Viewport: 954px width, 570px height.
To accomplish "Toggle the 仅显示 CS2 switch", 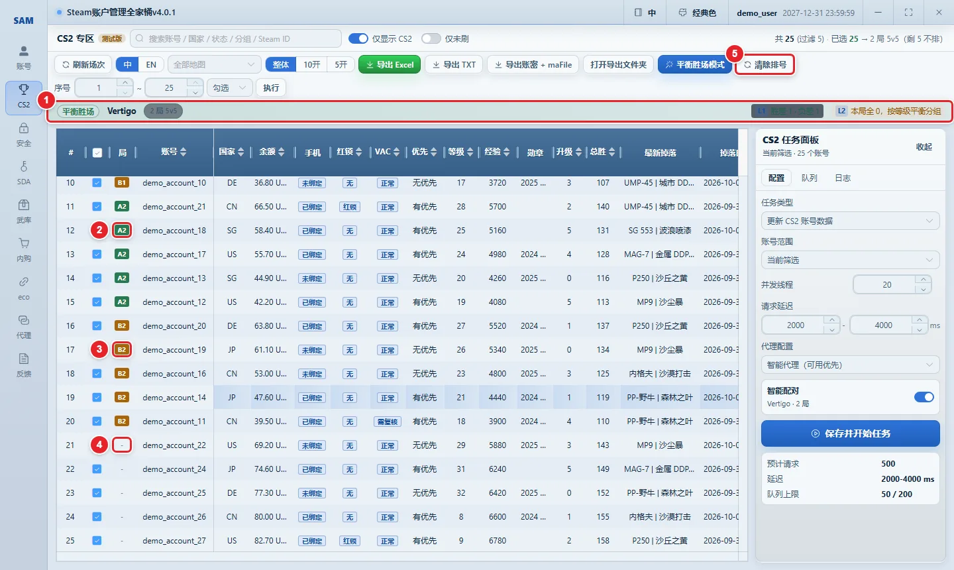I will coord(358,38).
